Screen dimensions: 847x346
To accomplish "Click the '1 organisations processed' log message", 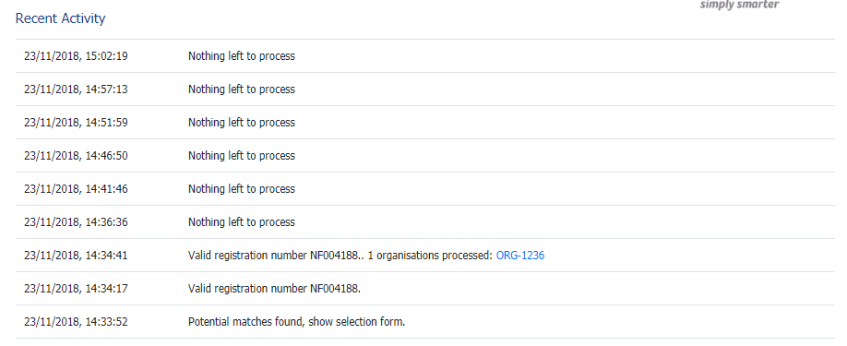I will click(x=366, y=256).
